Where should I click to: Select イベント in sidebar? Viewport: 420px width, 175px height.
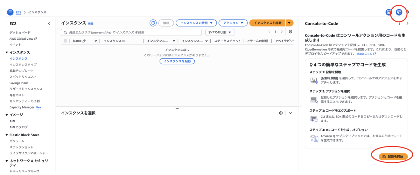point(15,45)
